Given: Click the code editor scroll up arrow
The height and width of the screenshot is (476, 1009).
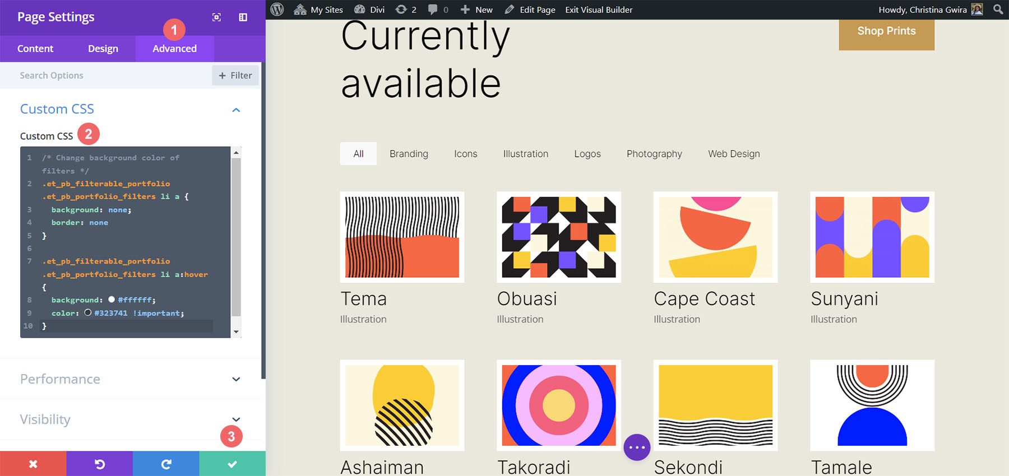Looking at the screenshot, I should [236, 152].
